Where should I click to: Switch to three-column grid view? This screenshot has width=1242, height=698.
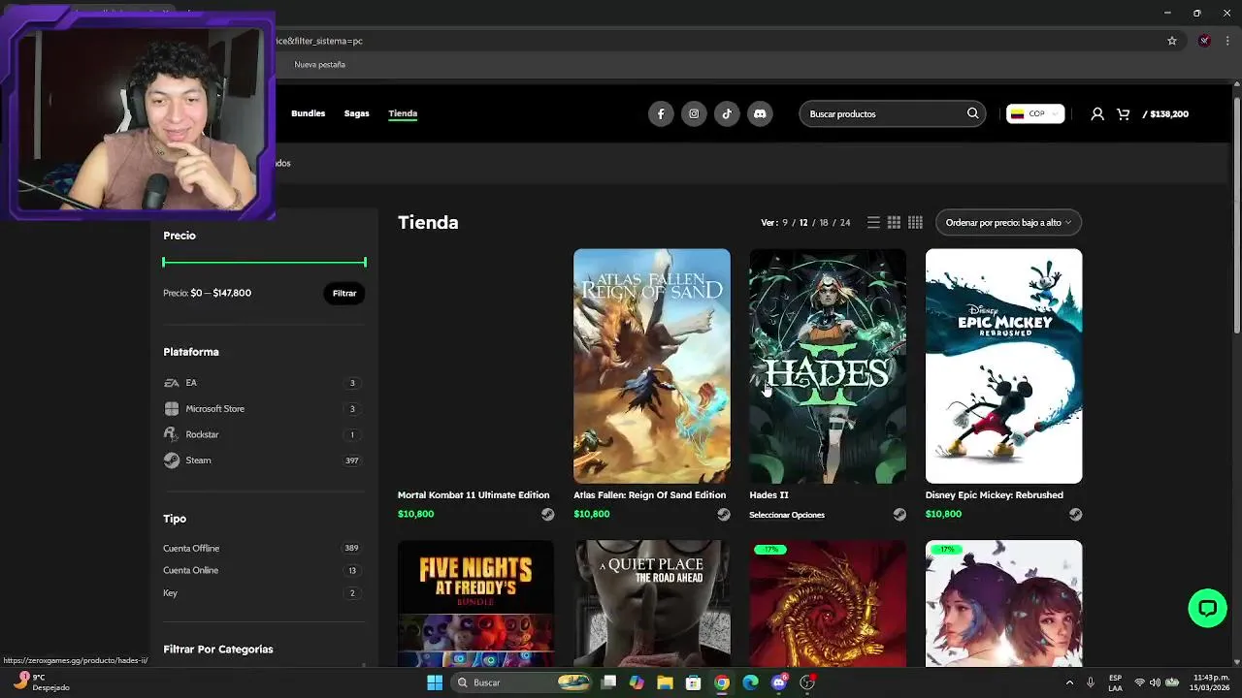(x=894, y=222)
